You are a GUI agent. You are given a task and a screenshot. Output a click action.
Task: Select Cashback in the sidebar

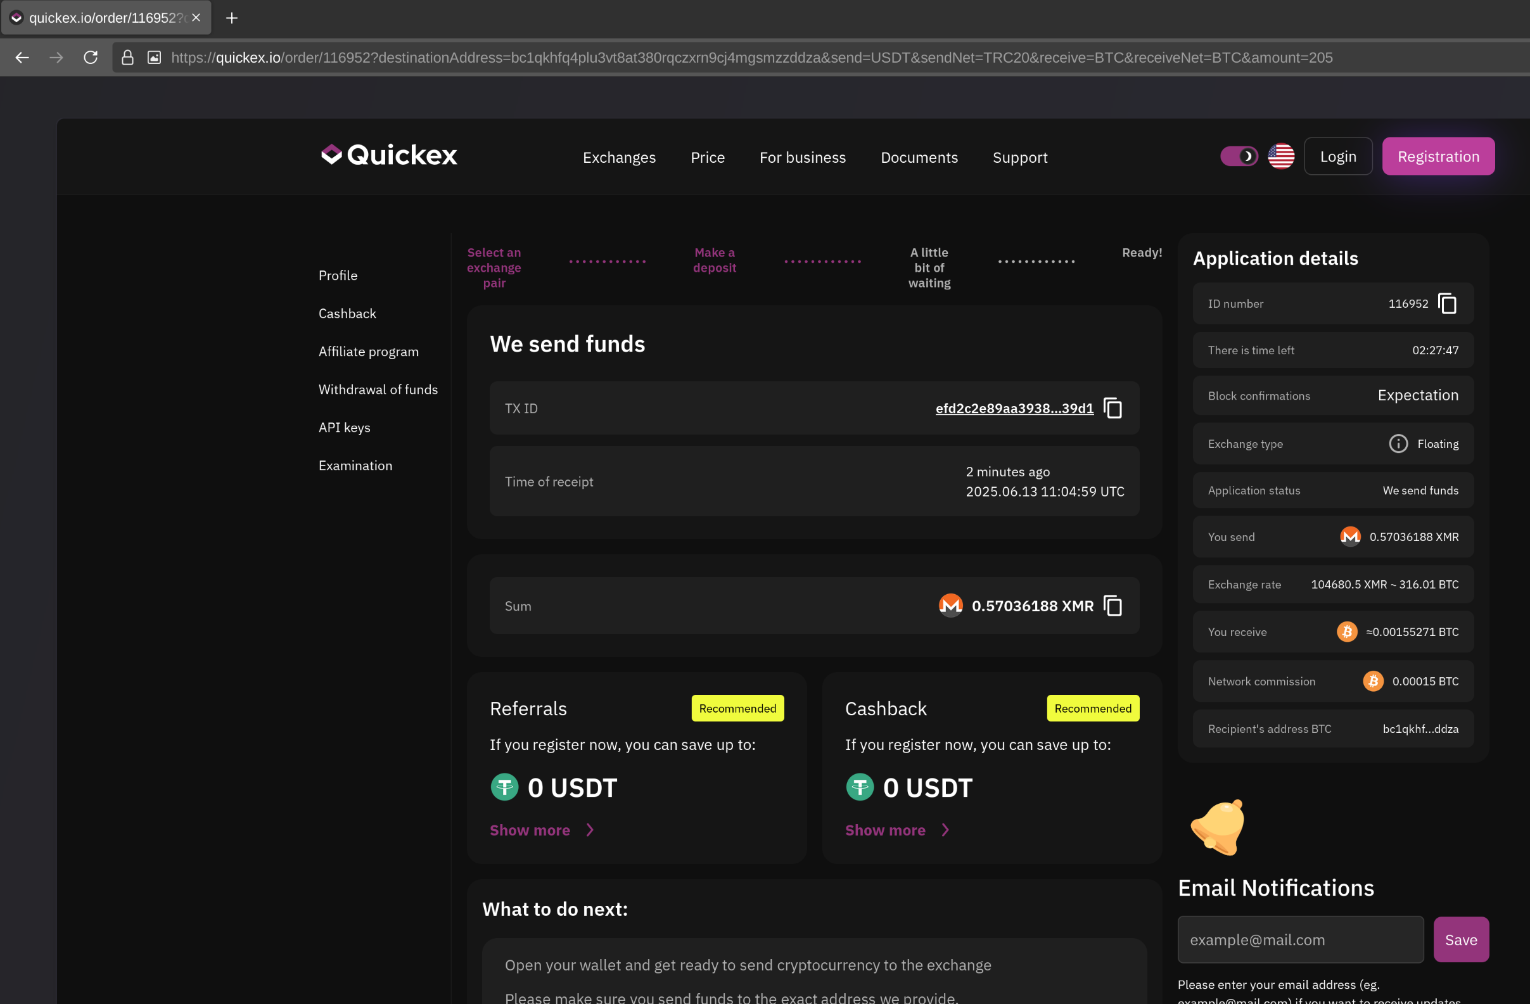pyautogui.click(x=347, y=314)
